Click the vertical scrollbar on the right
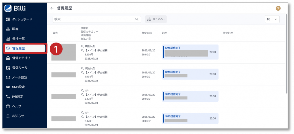 (x=287, y=54)
